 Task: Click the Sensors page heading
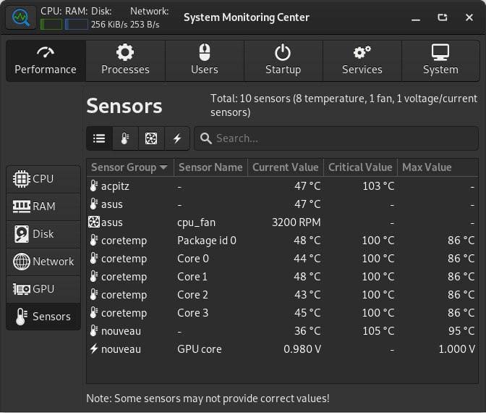pos(124,107)
